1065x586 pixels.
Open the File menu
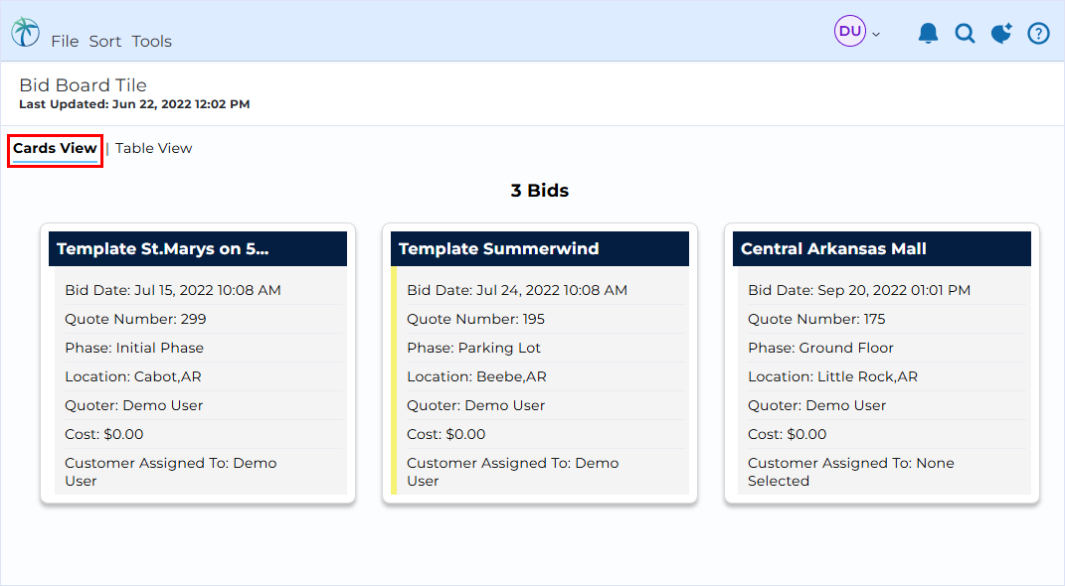tap(65, 42)
